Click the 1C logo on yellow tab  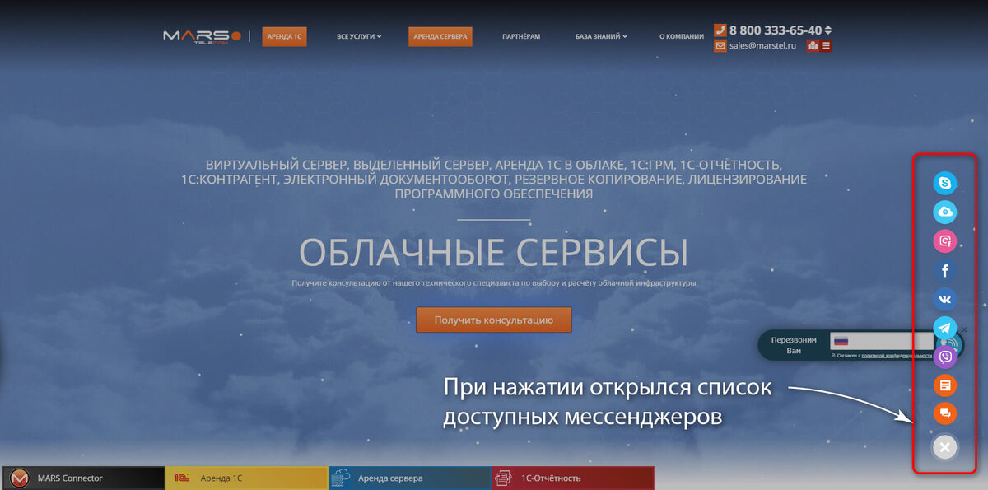[181, 478]
